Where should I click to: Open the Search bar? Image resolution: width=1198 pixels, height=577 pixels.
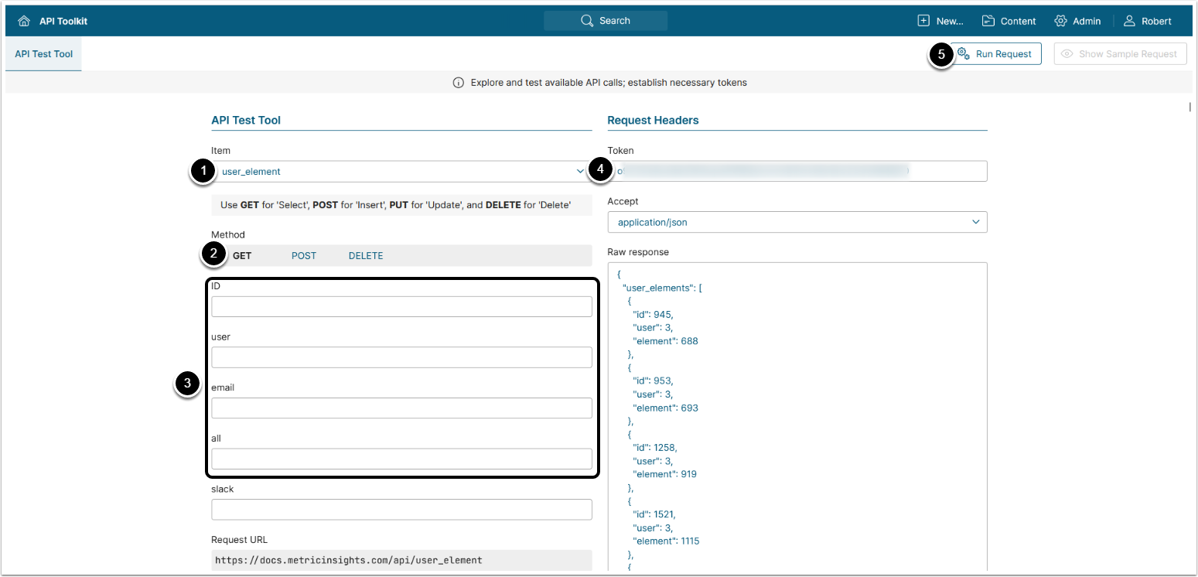click(x=606, y=21)
